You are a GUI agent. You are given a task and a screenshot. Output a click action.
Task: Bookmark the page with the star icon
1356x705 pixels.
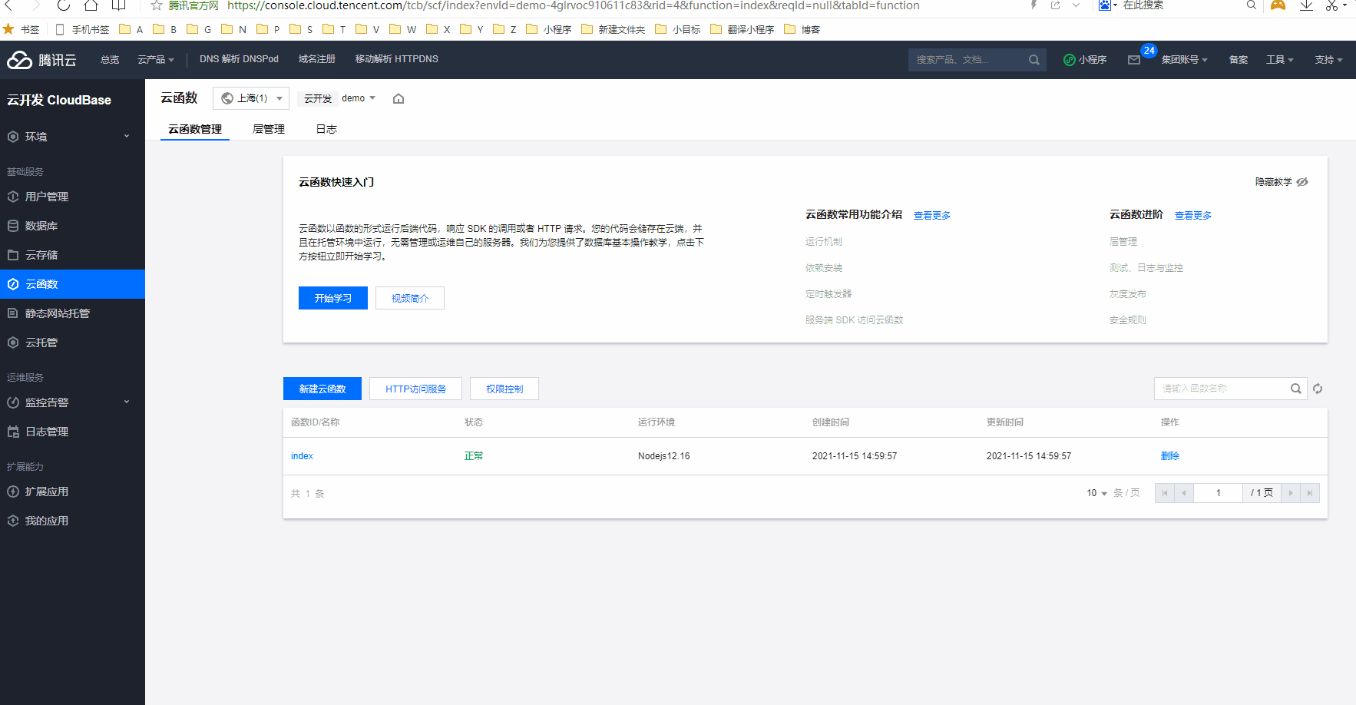point(157,5)
